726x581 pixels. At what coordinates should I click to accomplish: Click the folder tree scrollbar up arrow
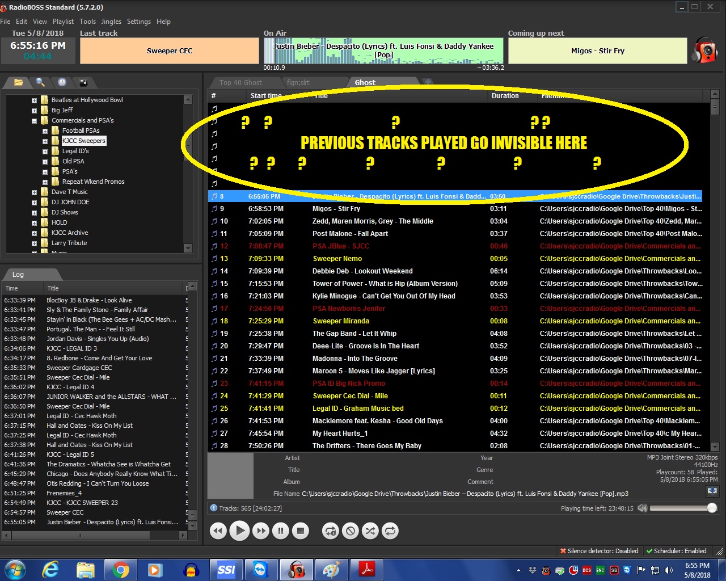(188, 100)
